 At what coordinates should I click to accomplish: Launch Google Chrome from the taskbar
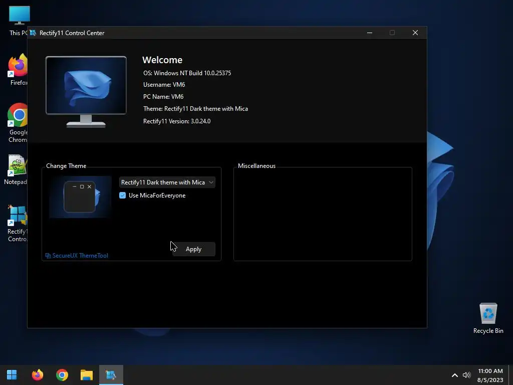pos(62,374)
